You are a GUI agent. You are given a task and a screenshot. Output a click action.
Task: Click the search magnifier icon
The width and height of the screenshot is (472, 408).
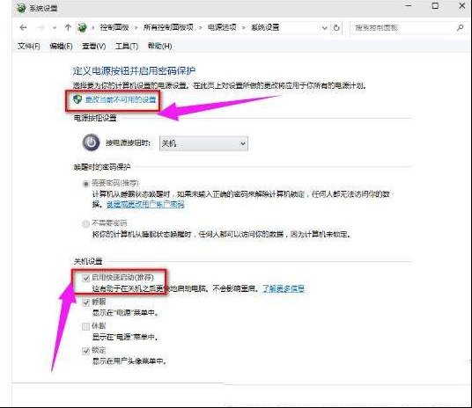460,28
